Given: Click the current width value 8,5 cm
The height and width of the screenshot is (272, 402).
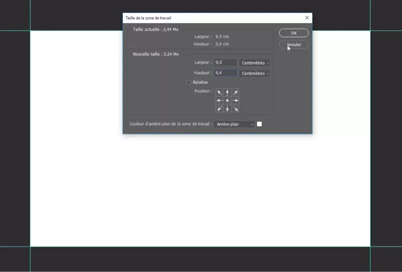Looking at the screenshot, I should pyautogui.click(x=222, y=37).
